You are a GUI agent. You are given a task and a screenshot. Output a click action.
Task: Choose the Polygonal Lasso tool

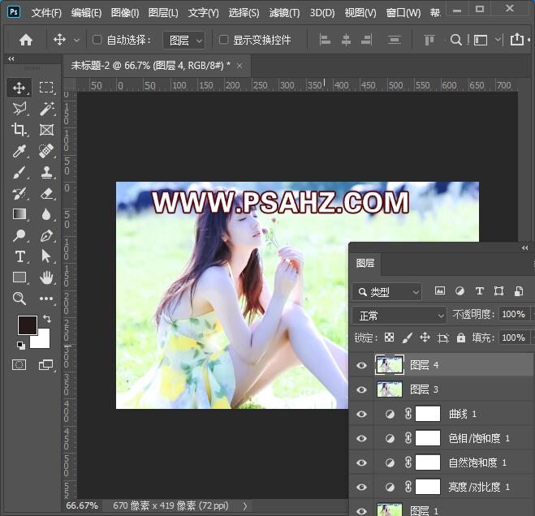coord(19,109)
